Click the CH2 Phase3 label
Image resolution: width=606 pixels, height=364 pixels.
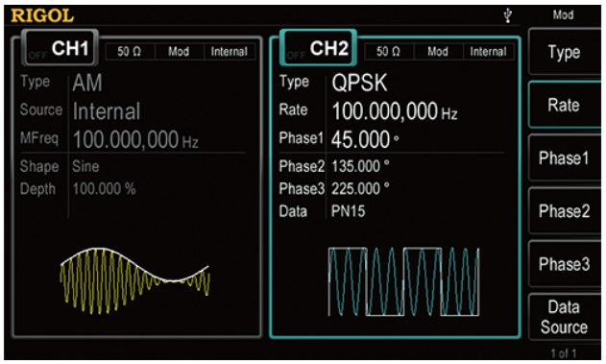302,189
